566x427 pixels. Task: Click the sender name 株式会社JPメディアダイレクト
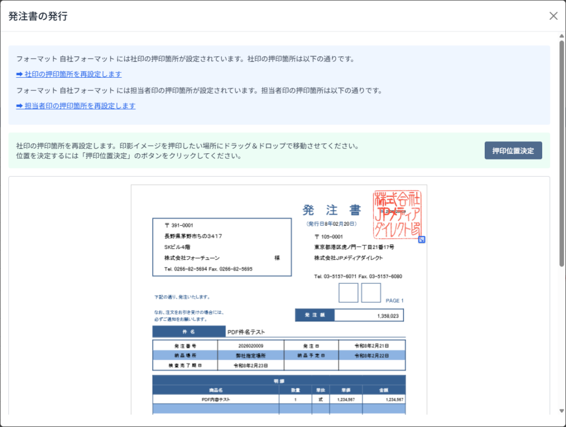click(348, 258)
